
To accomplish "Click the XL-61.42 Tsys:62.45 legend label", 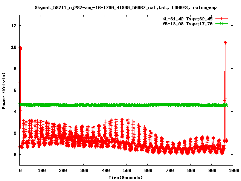I will tap(188, 19).
